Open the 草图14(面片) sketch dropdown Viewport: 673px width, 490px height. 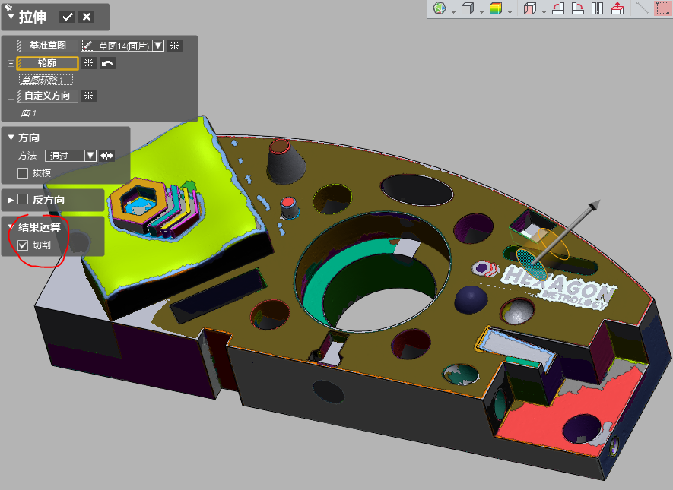click(x=158, y=46)
